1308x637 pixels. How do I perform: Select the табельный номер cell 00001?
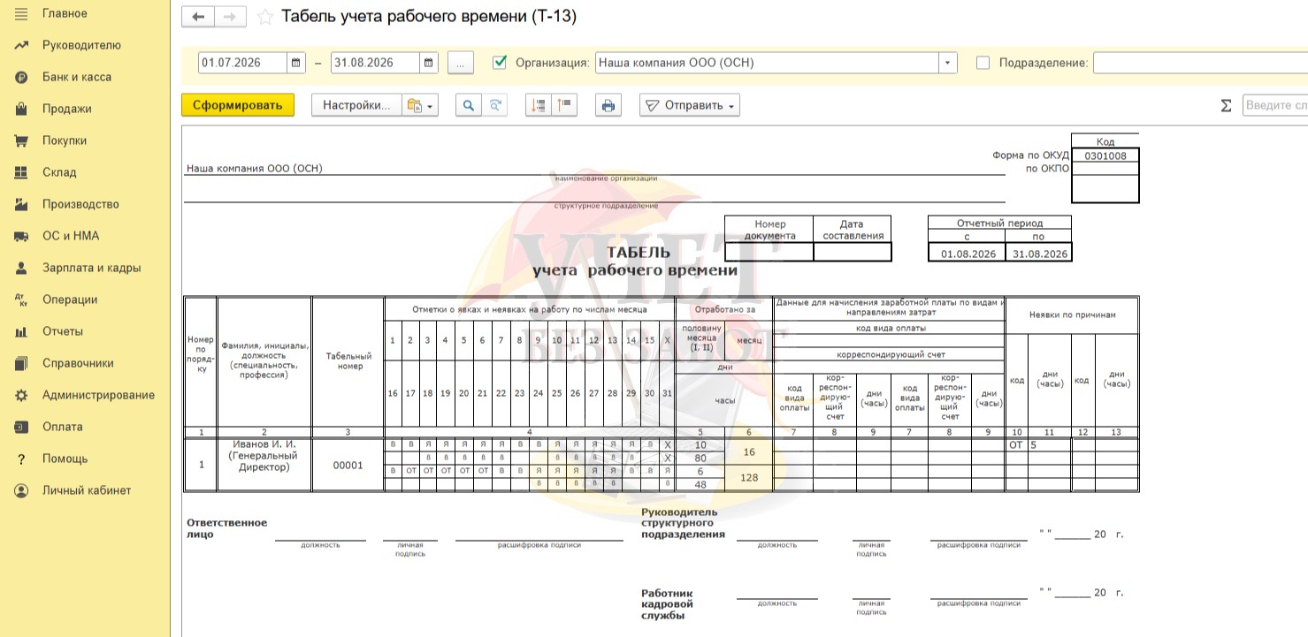point(348,465)
